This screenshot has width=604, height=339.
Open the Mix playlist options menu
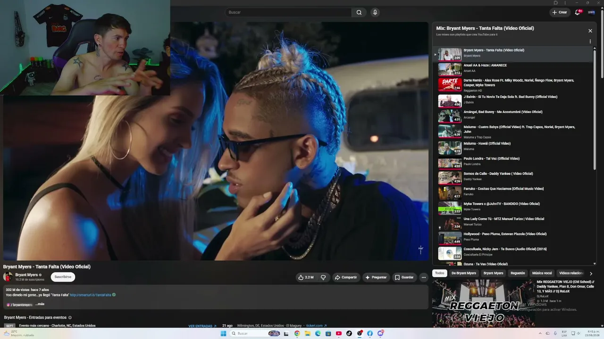click(590, 41)
